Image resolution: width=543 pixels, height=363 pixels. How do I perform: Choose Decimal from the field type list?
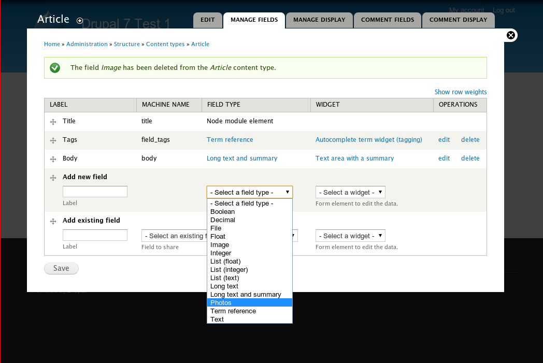[250, 220]
